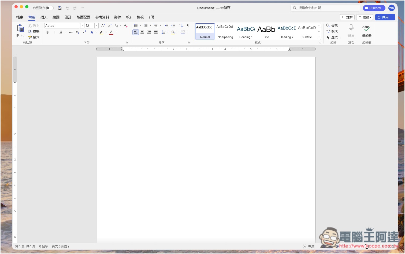Click the Save icon in title bar
The image size is (405, 254).
point(60,8)
